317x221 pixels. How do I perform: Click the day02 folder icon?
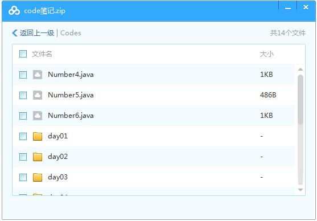[38, 157]
